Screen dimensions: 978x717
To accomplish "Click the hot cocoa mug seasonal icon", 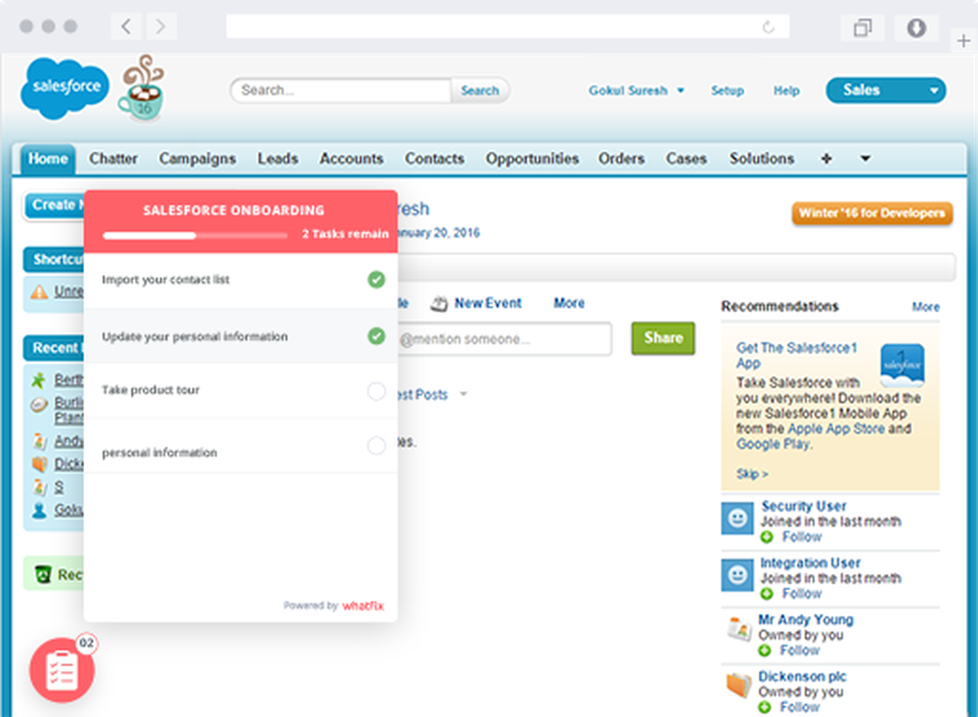I will (x=142, y=88).
